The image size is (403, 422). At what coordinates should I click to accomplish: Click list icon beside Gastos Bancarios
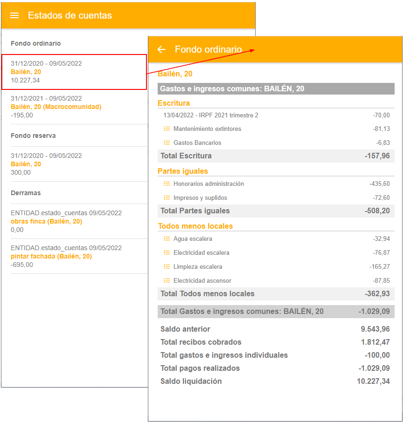point(167,143)
